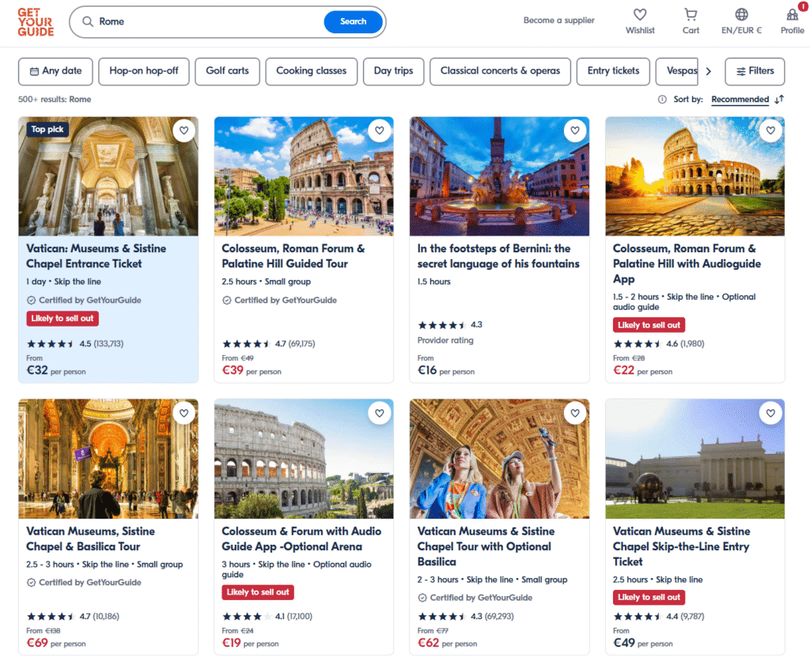
Task: Open the GetYourGuide home logo
Action: click(36, 22)
